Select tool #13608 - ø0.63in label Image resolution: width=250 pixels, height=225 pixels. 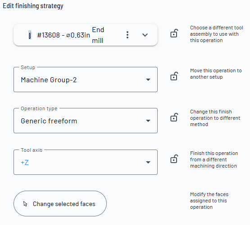(64, 35)
